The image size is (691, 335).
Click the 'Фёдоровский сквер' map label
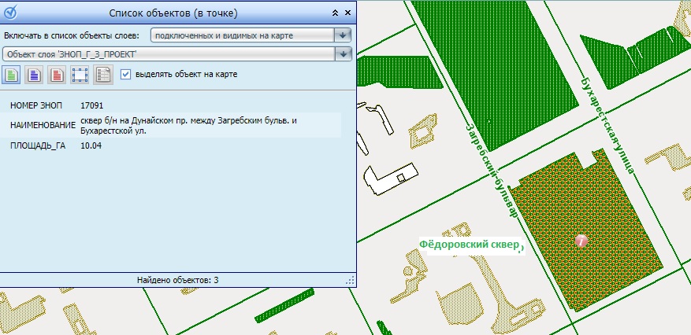click(470, 245)
